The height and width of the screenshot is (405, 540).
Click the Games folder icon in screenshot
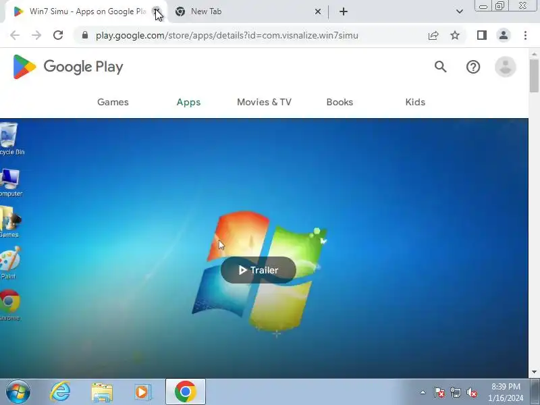point(9,222)
